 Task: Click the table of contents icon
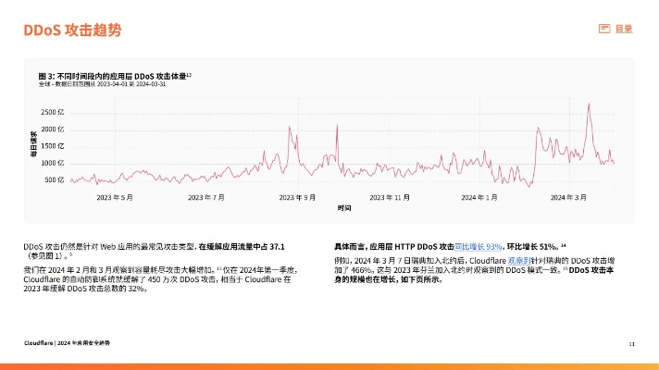coord(604,29)
